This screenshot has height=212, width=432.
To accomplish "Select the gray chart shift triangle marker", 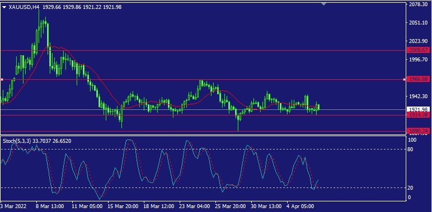I will tap(323, 4).
